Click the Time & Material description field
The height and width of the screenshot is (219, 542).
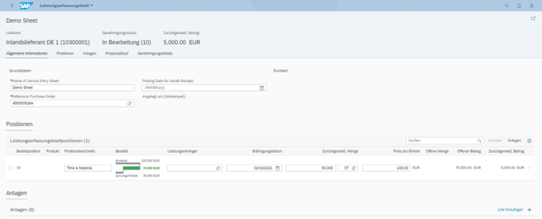88,168
